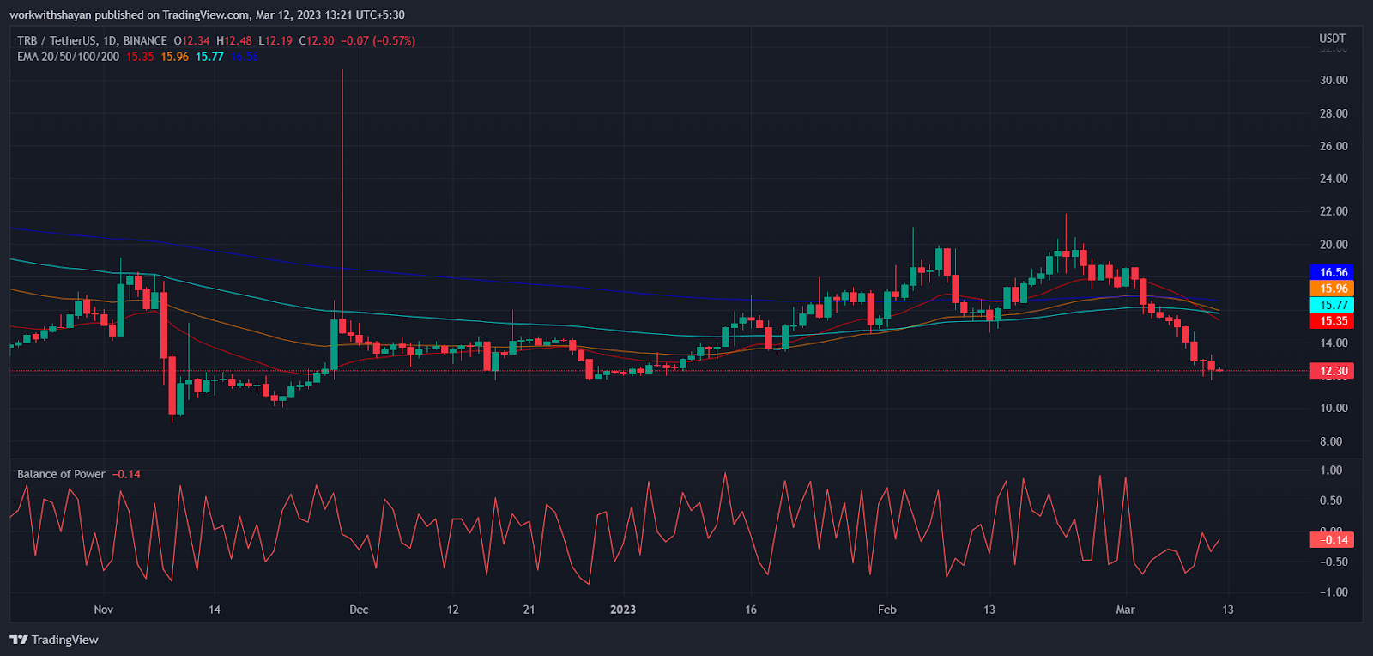Click the 10.00 price axis label
Viewport: 1373px width, 656px height.
coord(1334,408)
